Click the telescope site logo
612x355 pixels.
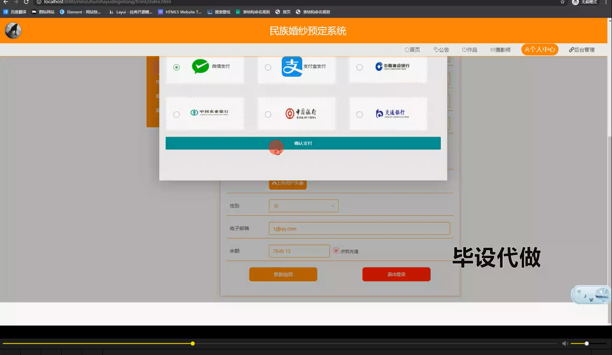13,30
